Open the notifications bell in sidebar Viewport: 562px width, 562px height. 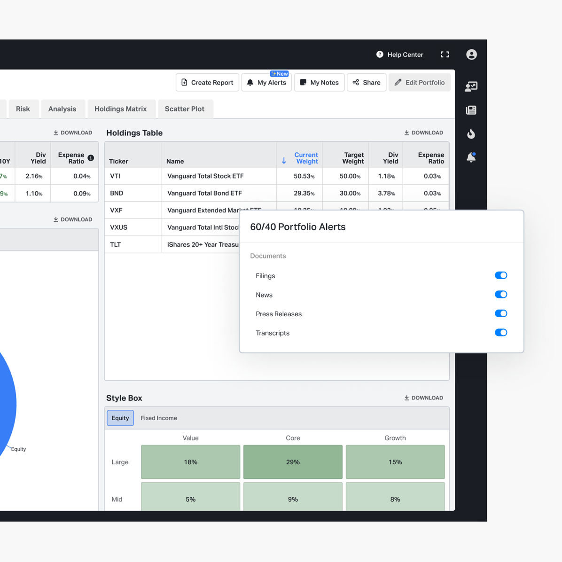(x=471, y=157)
